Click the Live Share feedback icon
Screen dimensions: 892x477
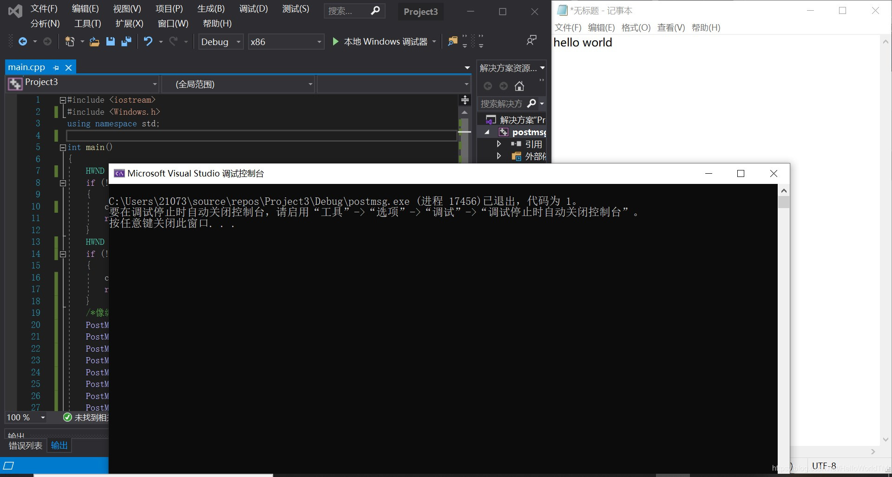pos(531,40)
